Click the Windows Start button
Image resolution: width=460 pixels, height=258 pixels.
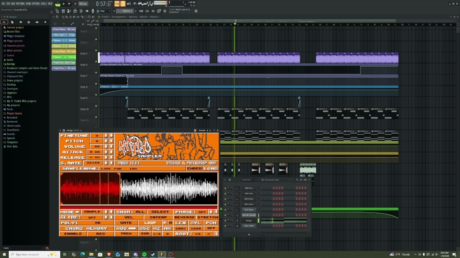tap(5, 254)
